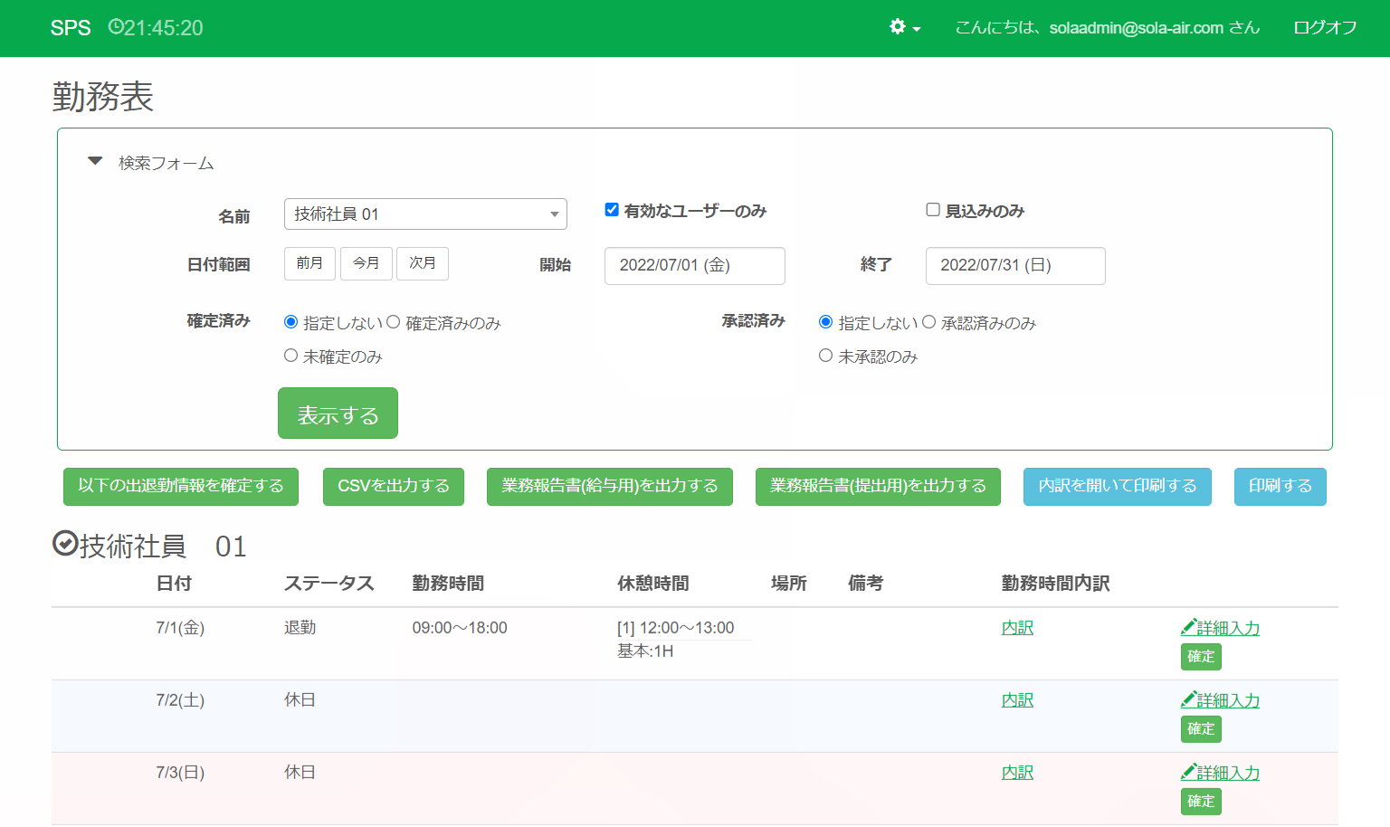Click the 開始 date input field
Viewport: 1390px width, 827px height.
click(x=694, y=266)
